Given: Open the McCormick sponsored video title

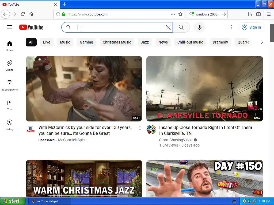Looking at the screenshot, I should pyautogui.click(x=85, y=130).
